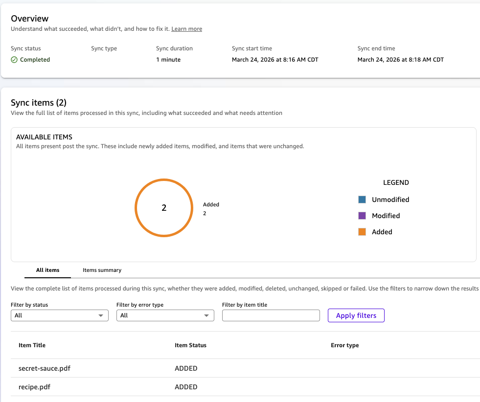Click the sync end time value
Viewport: 480px width, 402px height.
(400, 60)
